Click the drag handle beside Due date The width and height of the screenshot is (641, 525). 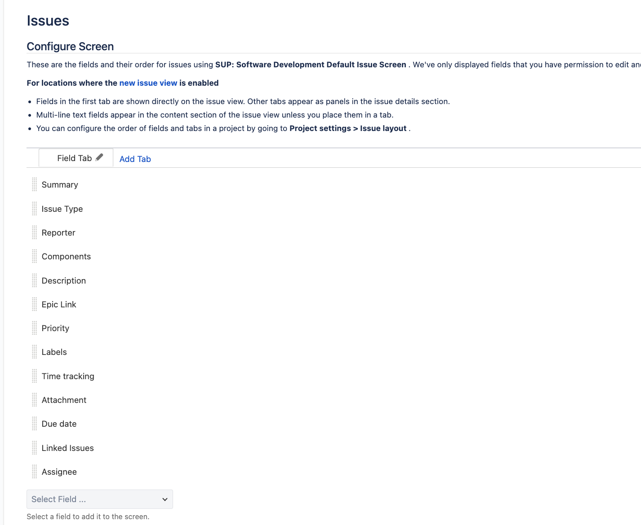tap(35, 424)
